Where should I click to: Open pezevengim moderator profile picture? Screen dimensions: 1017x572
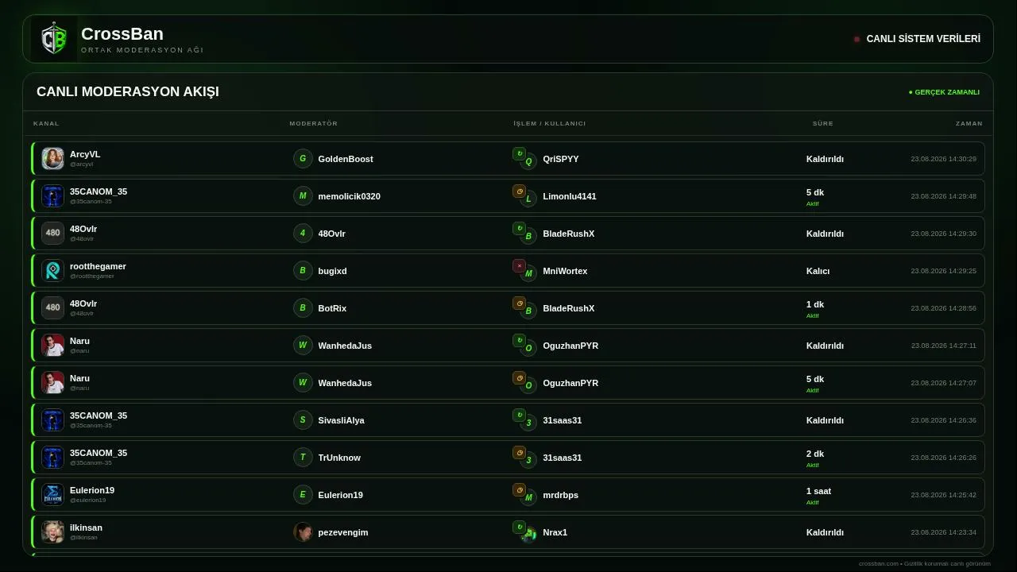tap(303, 531)
